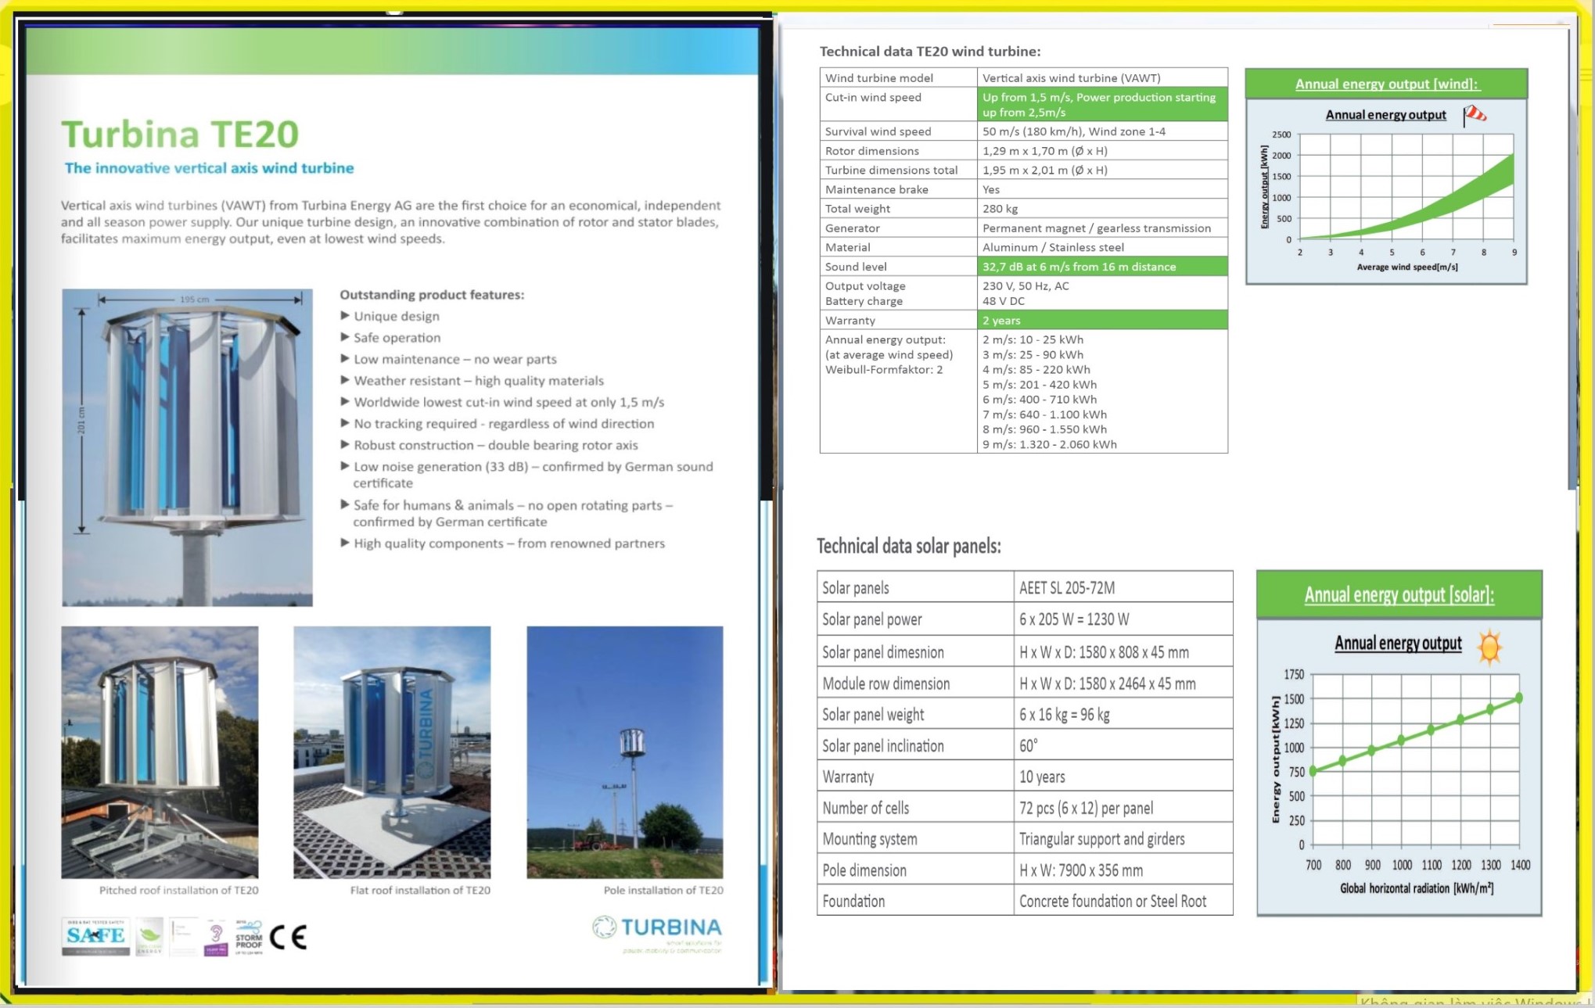
Task: Click the '72 pcs (6 x 12) per panel' cell
Action: point(1123,808)
